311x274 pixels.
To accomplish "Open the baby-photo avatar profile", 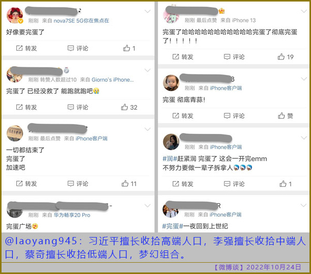I will (171, 83).
